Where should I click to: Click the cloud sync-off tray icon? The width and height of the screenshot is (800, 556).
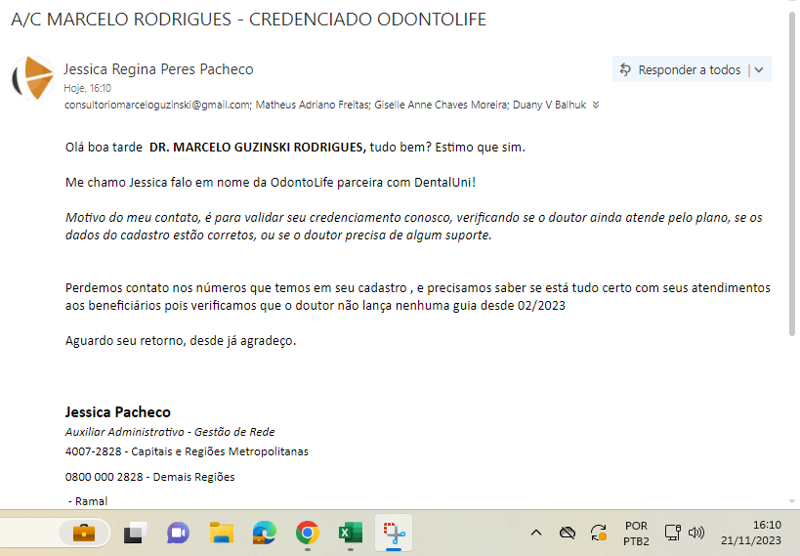tap(567, 533)
